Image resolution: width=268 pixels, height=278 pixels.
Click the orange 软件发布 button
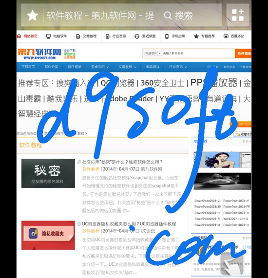click(241, 124)
